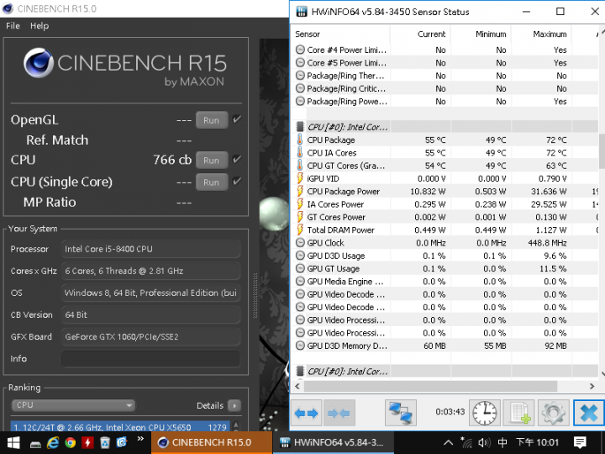Click the Sensor column header
This screenshot has width=605, height=454.
(x=340, y=34)
